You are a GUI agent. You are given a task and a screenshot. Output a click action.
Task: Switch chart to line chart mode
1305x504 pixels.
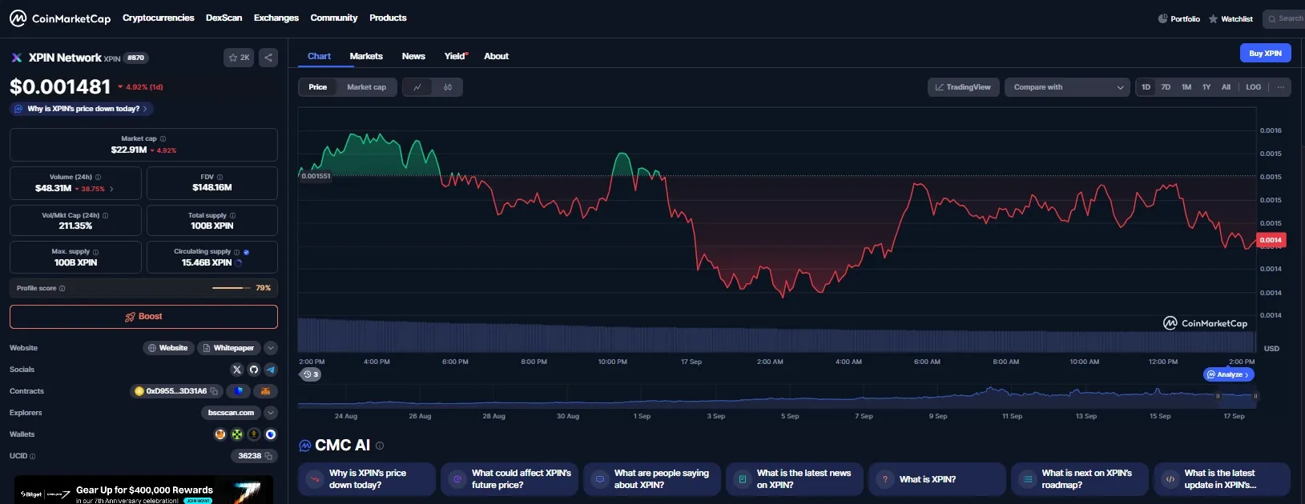(417, 87)
